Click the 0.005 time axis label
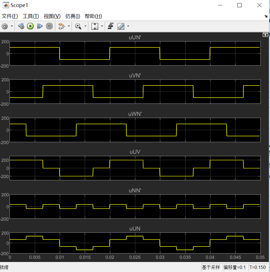The width and height of the screenshot is (270, 272). (35, 257)
